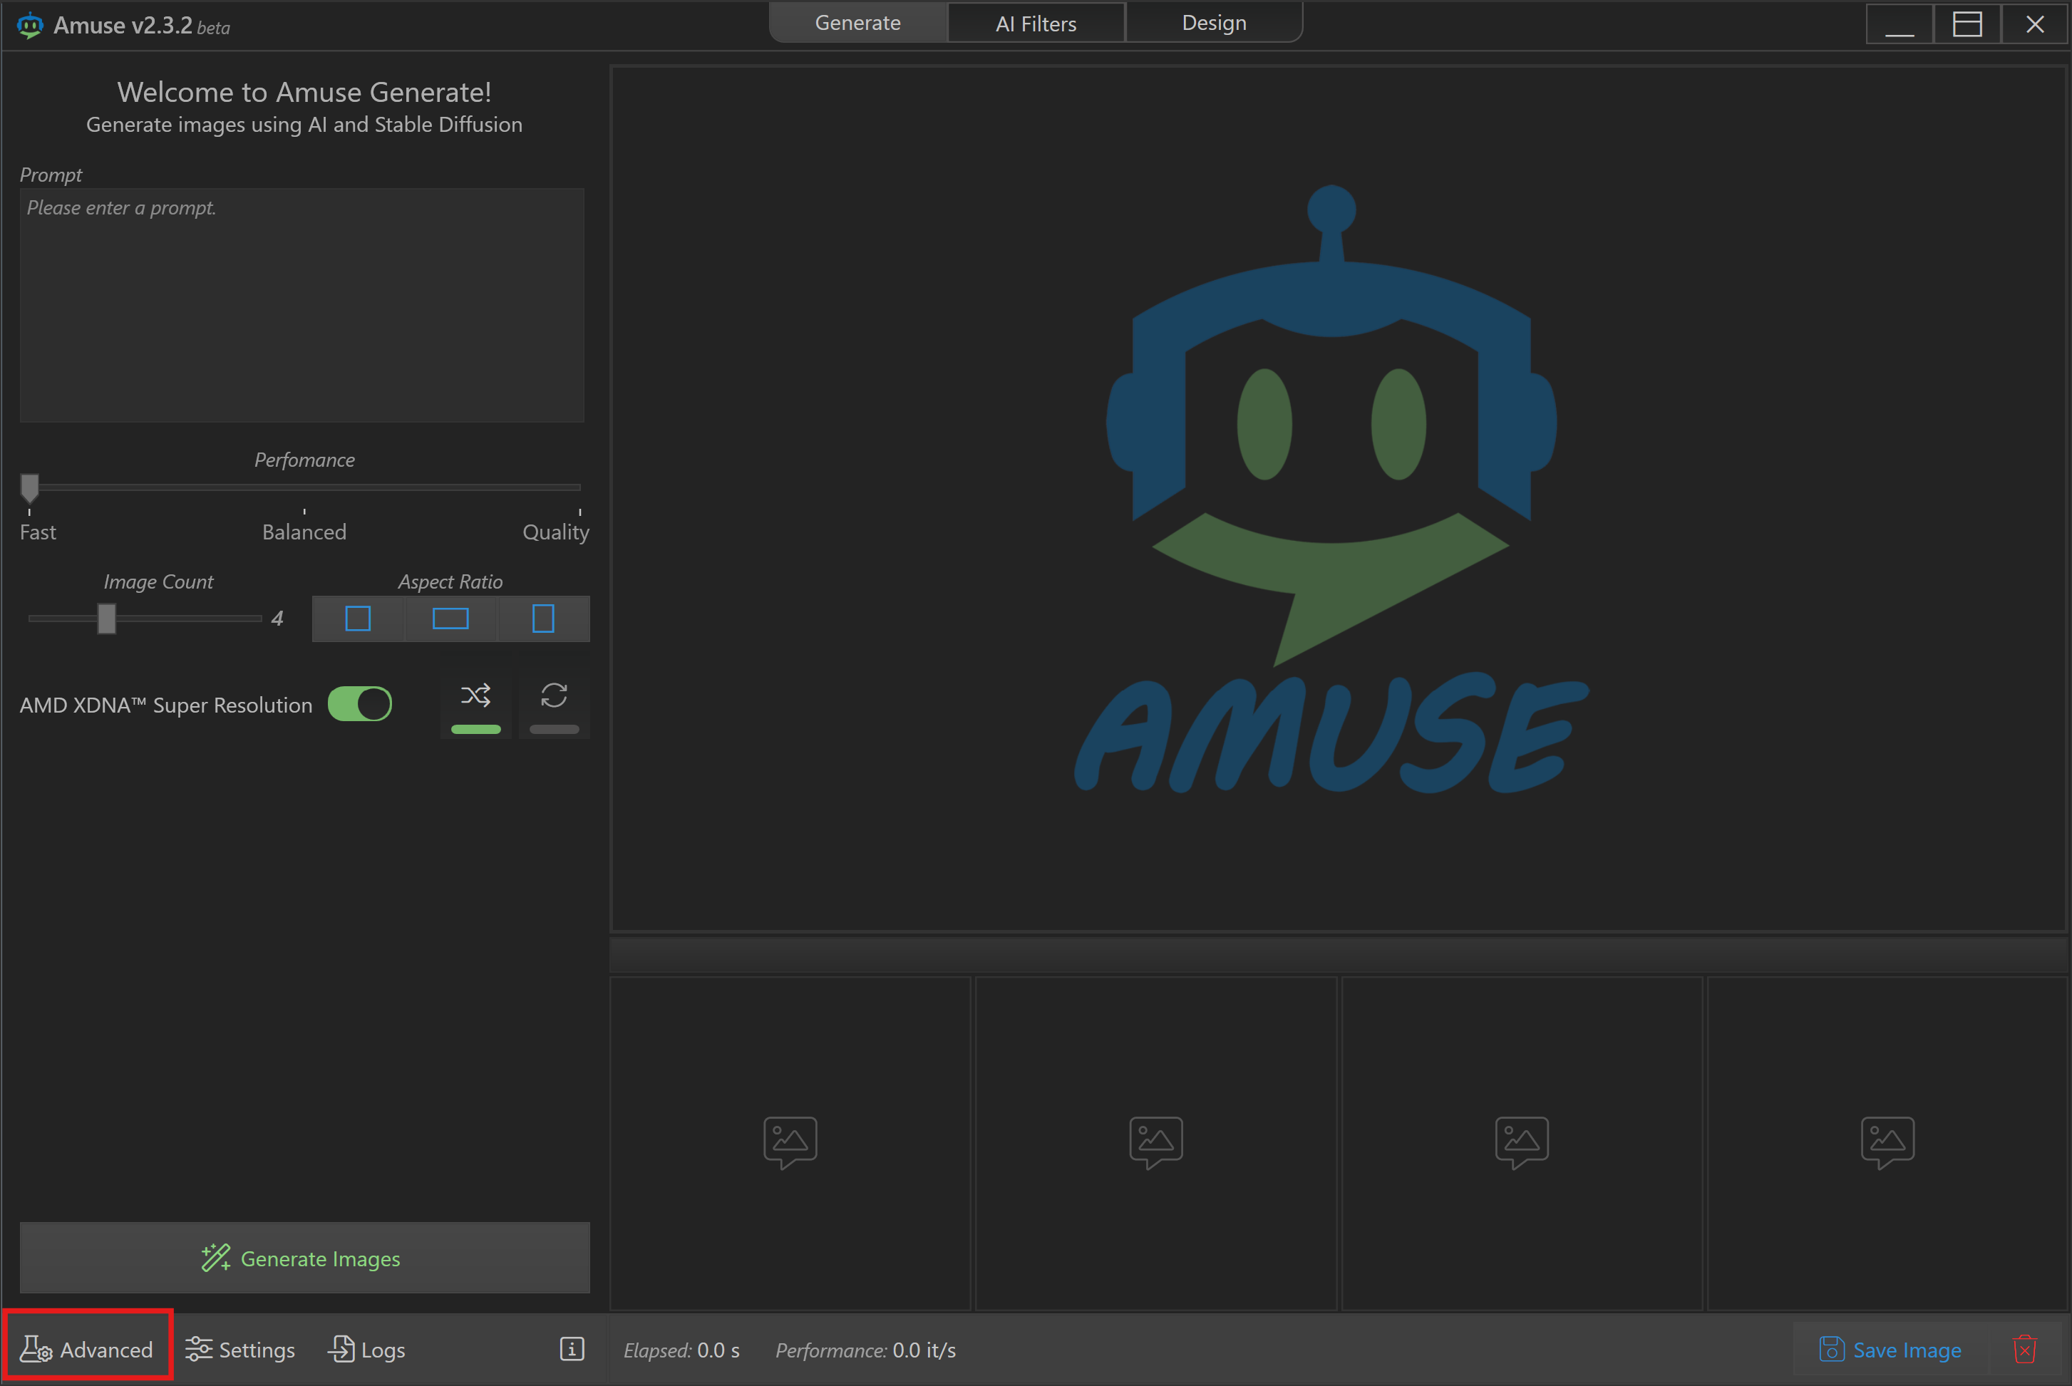Select the first empty image thumbnail
This screenshot has width=2072, height=1386.
click(x=790, y=1143)
